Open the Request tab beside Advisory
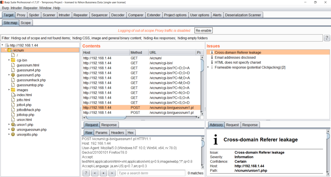This screenshot has height=177, width=331. pos(232,125)
